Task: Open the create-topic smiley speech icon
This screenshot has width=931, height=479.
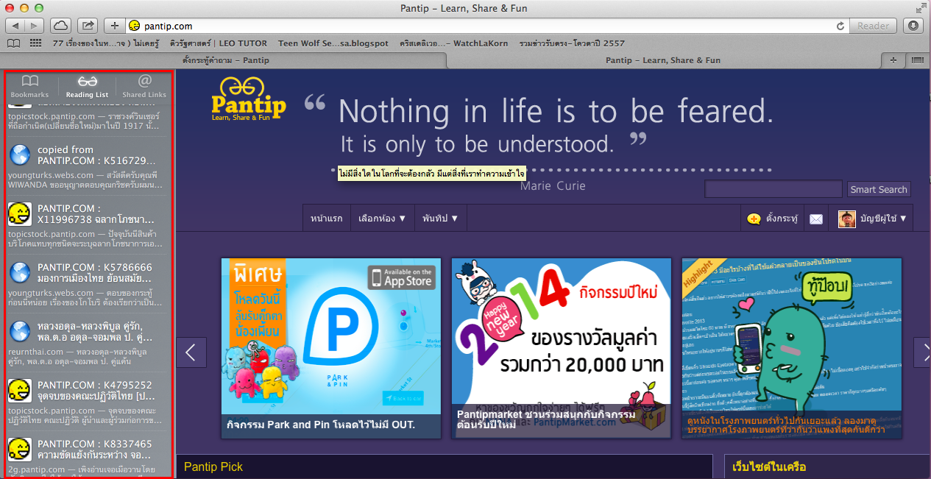Action: pyautogui.click(x=754, y=219)
